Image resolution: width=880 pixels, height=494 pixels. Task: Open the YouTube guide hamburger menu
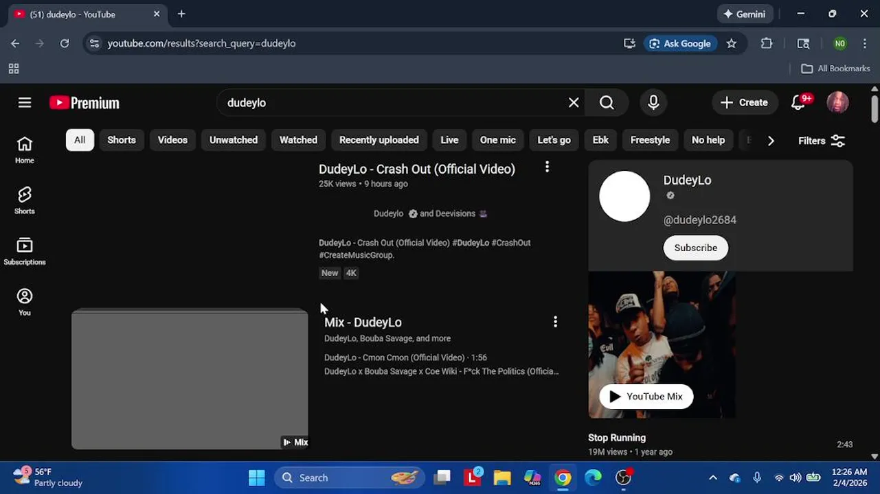point(25,103)
